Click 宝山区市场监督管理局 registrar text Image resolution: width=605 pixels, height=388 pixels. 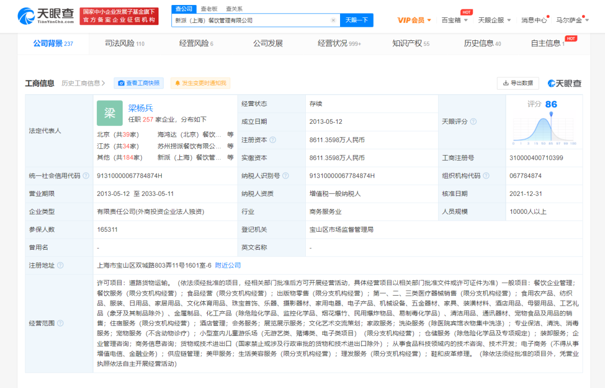coord(342,230)
